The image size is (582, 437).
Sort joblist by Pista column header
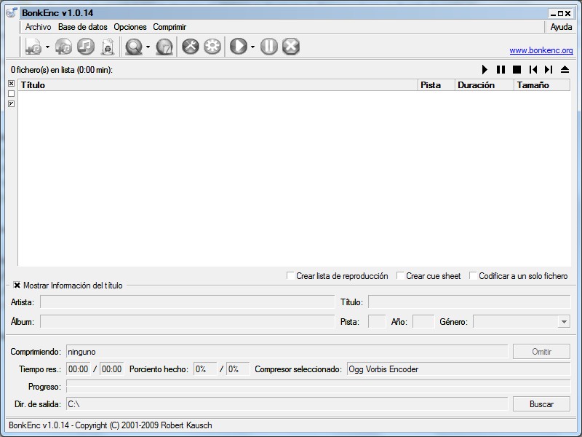click(x=436, y=85)
